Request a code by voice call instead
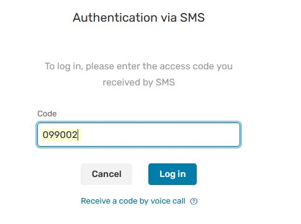 coord(133,201)
